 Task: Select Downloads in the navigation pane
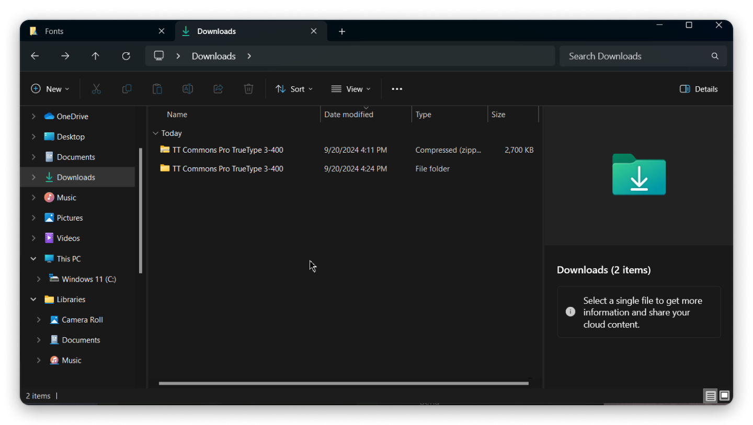76,177
